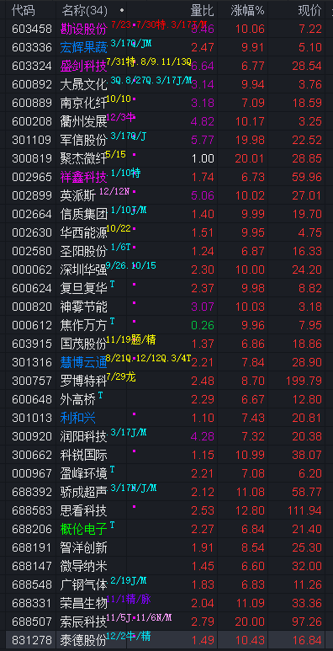Choose stock 智洋创新
The image size is (333, 651).
coord(84,547)
